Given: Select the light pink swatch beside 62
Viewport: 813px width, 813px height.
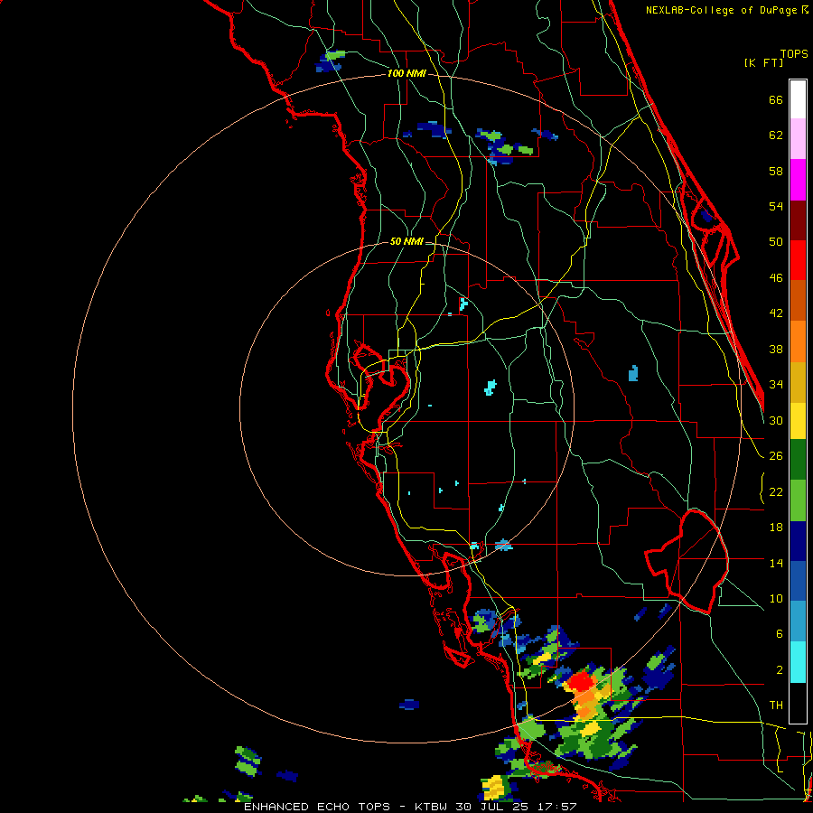Looking at the screenshot, I should pos(798,138).
